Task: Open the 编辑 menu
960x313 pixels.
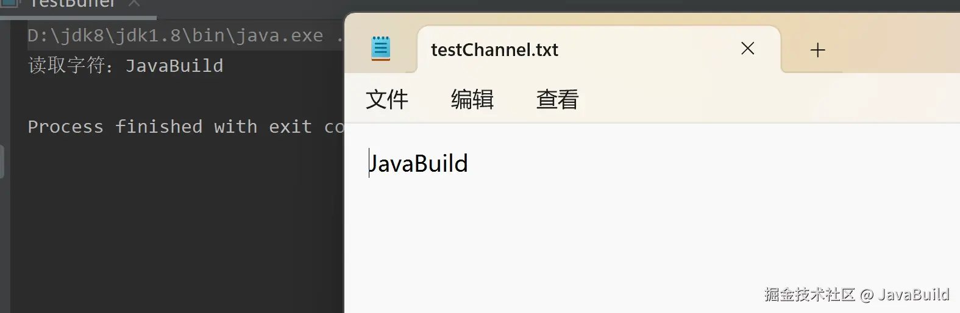Action: 472,99
